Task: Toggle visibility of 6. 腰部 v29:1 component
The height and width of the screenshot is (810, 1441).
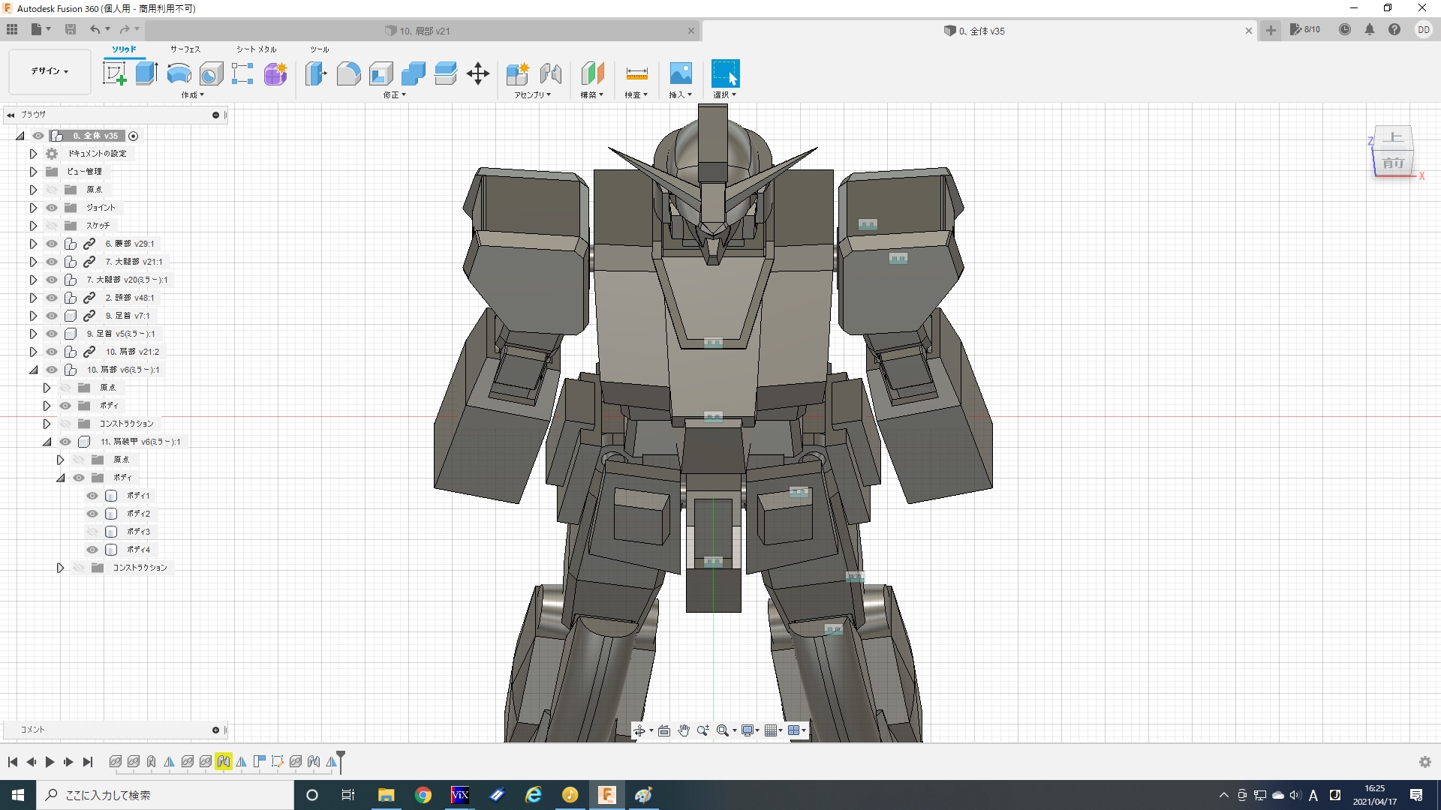Action: coord(52,244)
